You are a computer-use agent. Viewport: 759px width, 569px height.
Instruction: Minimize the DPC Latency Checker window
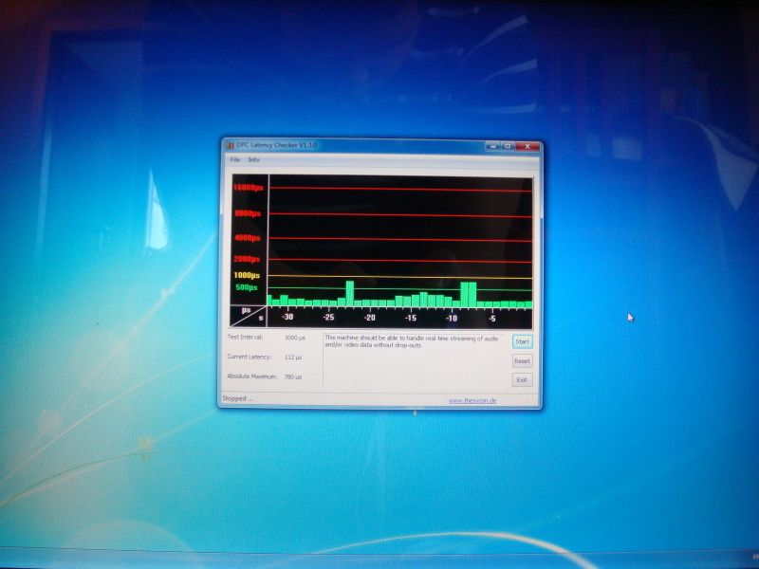pos(492,146)
